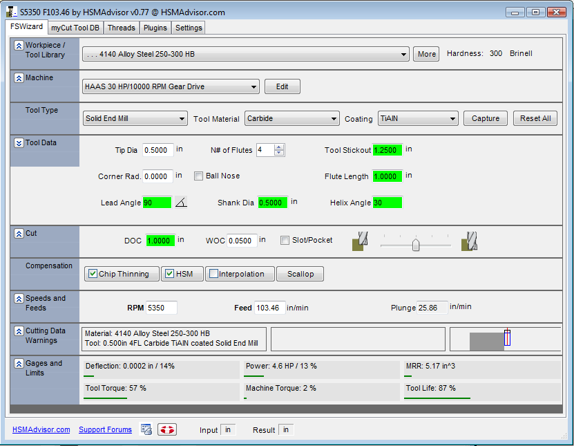
Task: Click the shallow cut end mill icon
Action: click(360, 241)
